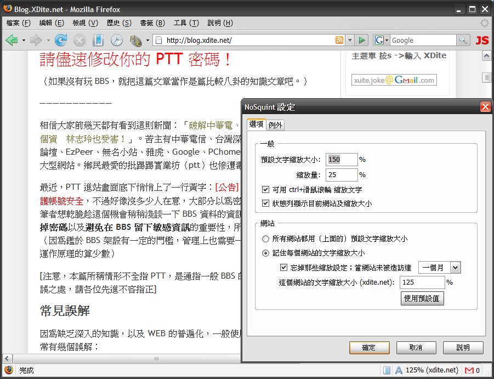Switch to the 例外 tab
The width and height of the screenshot is (494, 379).
[x=275, y=125]
